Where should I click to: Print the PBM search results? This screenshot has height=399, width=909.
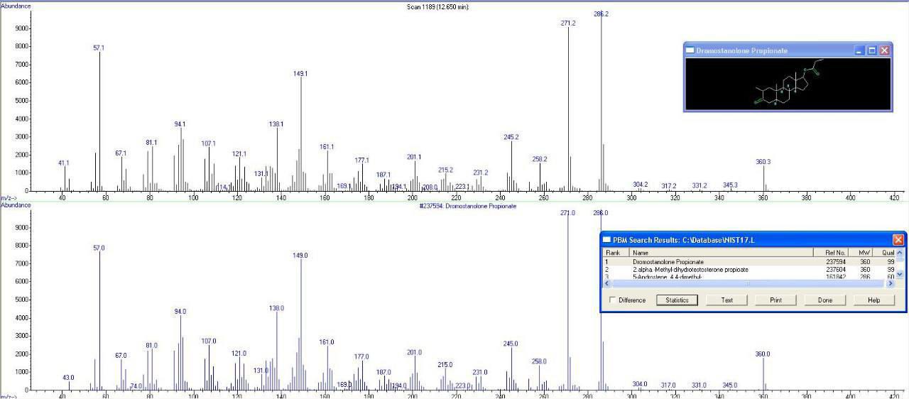tap(775, 300)
